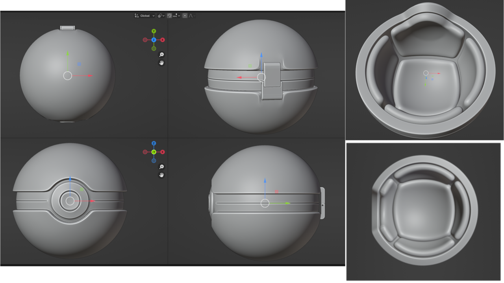This screenshot has width=504, height=283.
Task: Click the pan hand in the bottom viewport
Action: tap(161, 175)
